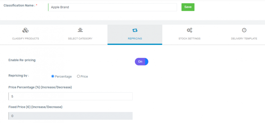Click 'Fixed Price (€) (Increase/Decrease)' label
This screenshot has width=265, height=123.
pyautogui.click(x=35, y=107)
